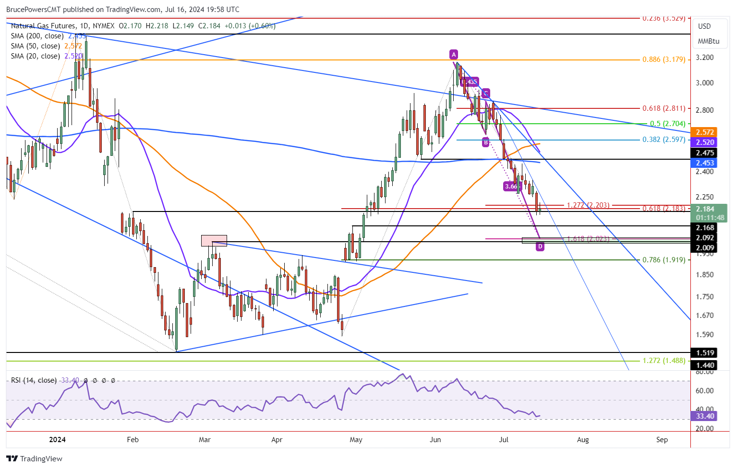
Task: Click the '0.382 (2.597)' Fibonacci label
Action: (664, 140)
